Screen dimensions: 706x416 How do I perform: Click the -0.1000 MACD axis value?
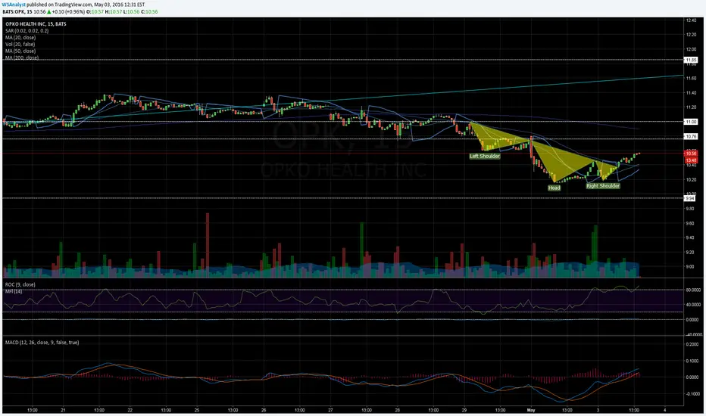pyautogui.click(x=692, y=393)
